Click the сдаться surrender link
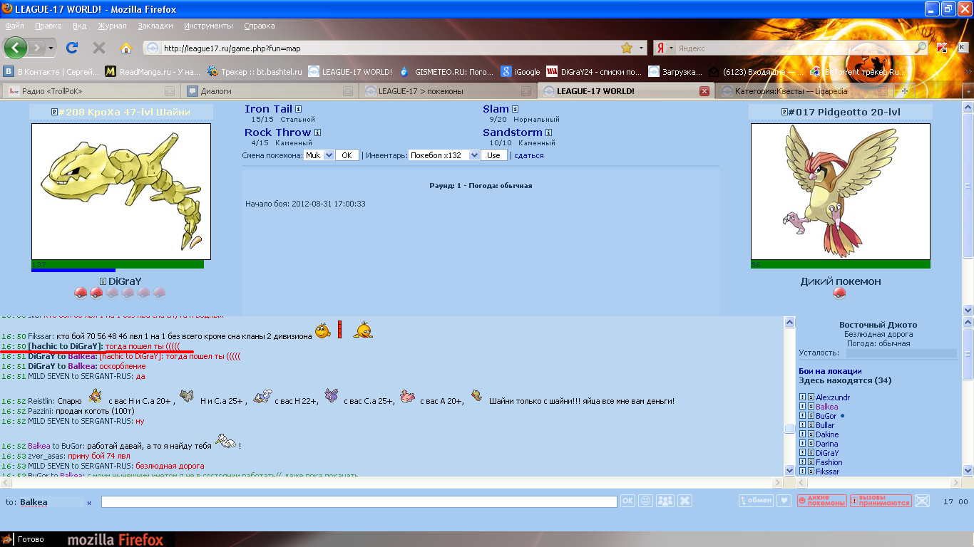 529,155
